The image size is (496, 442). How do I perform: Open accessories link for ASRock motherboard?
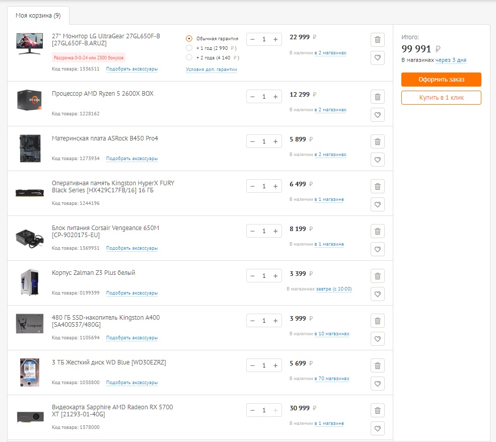click(132, 159)
